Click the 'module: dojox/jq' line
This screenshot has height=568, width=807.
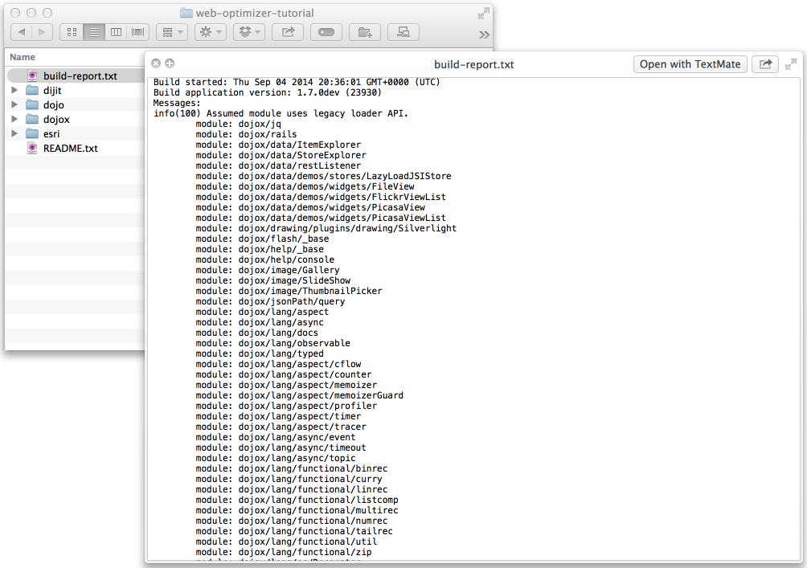pos(238,124)
